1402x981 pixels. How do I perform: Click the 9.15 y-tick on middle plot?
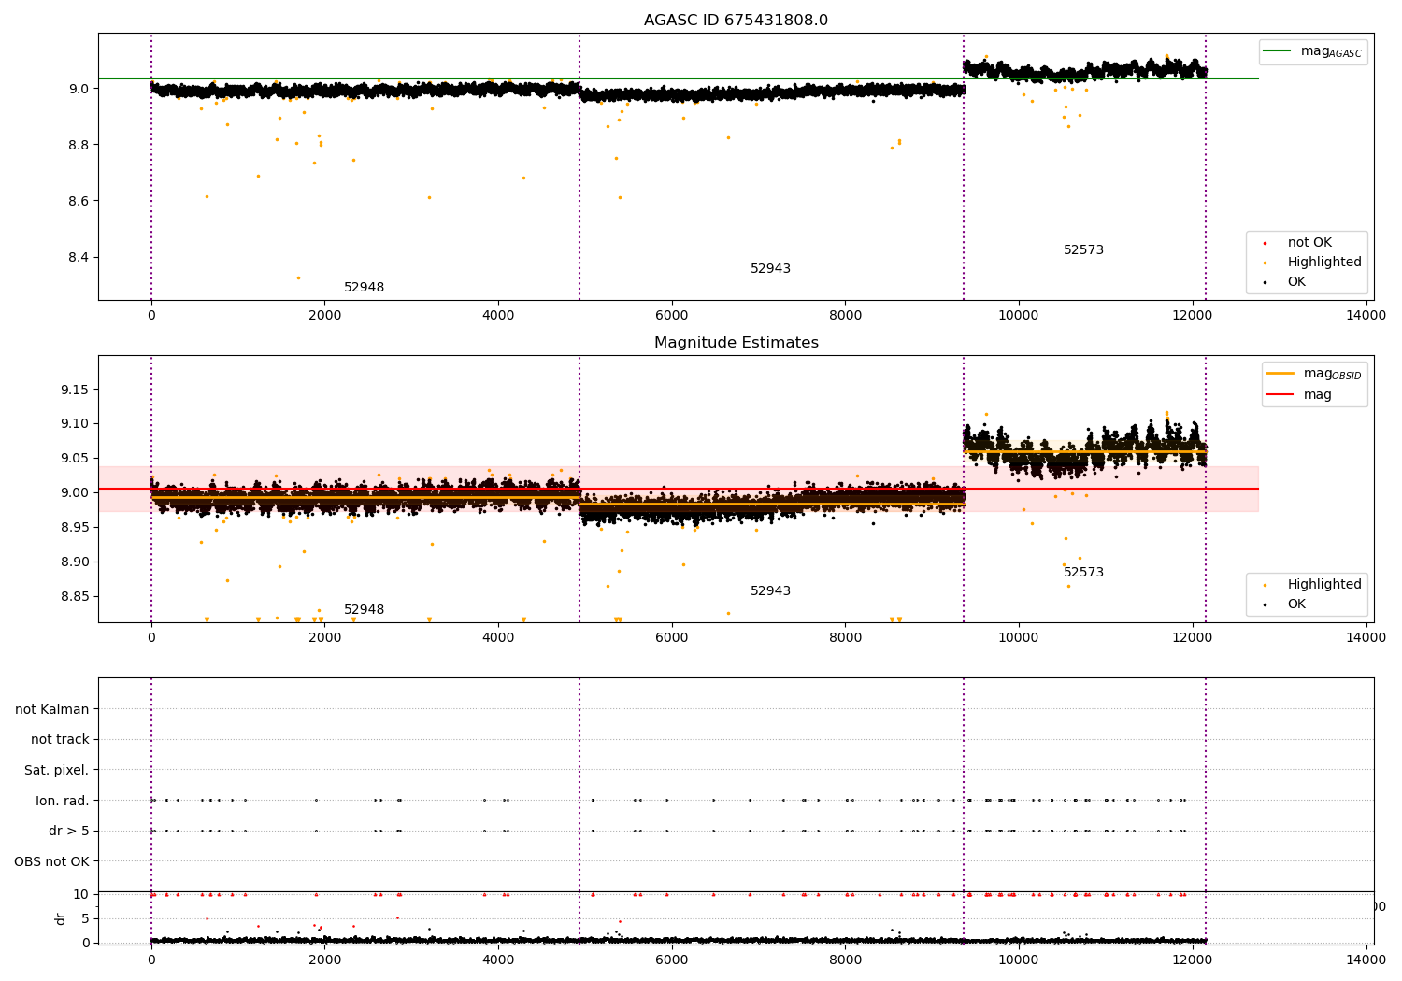coord(75,390)
